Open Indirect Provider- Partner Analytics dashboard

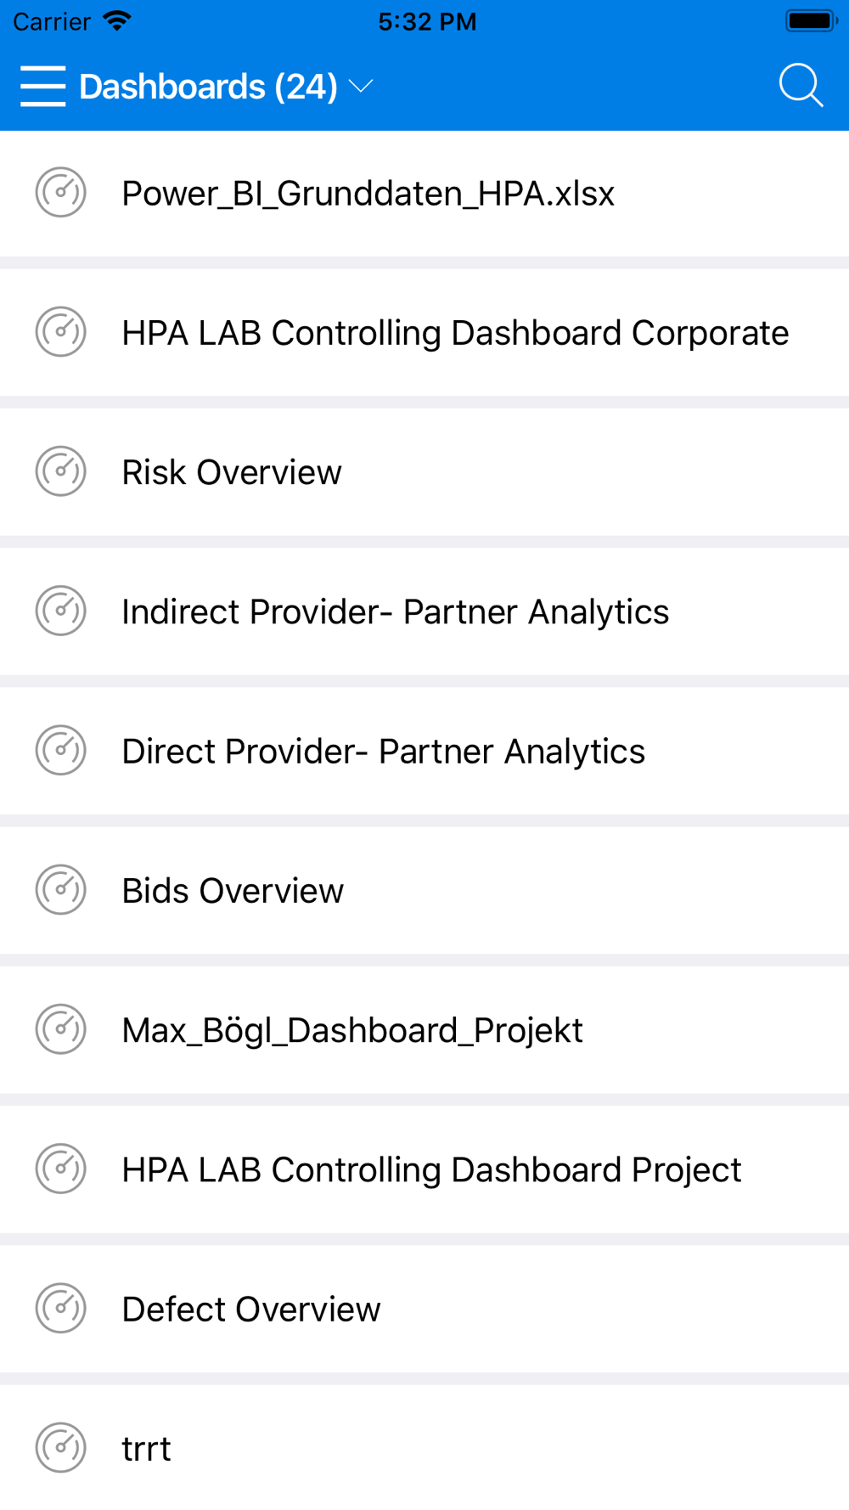[x=395, y=611]
